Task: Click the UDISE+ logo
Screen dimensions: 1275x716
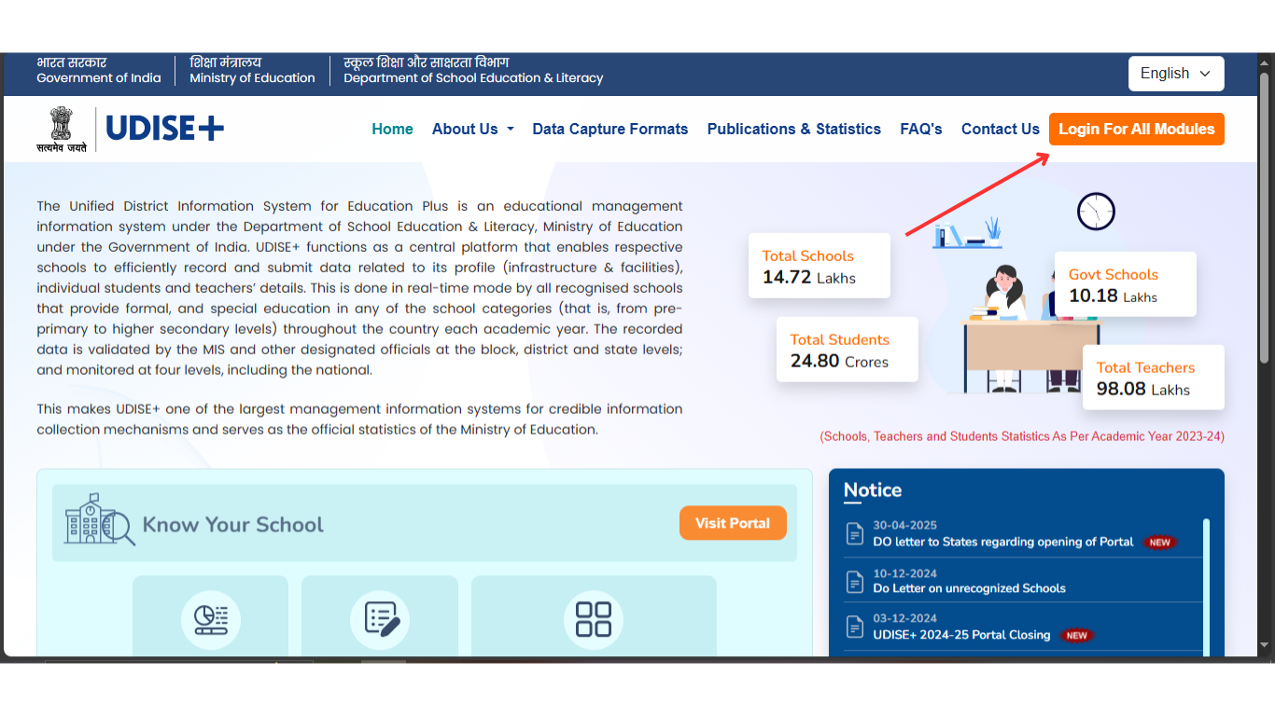Action: 164,128
